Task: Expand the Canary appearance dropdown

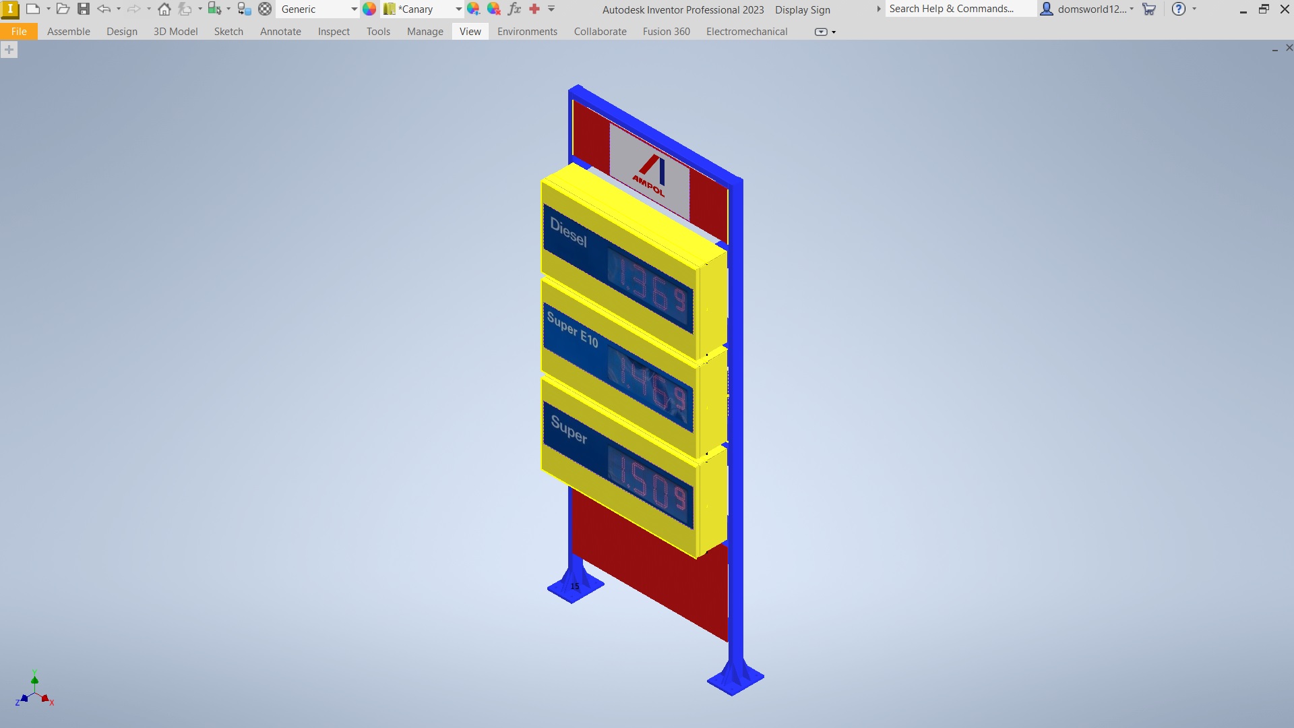Action: [x=458, y=9]
